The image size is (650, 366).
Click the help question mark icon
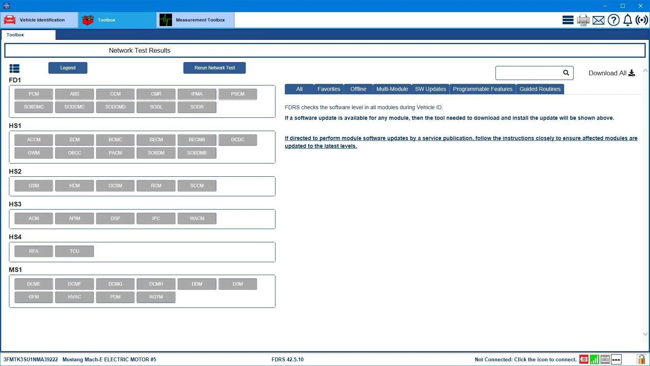pyautogui.click(x=614, y=20)
